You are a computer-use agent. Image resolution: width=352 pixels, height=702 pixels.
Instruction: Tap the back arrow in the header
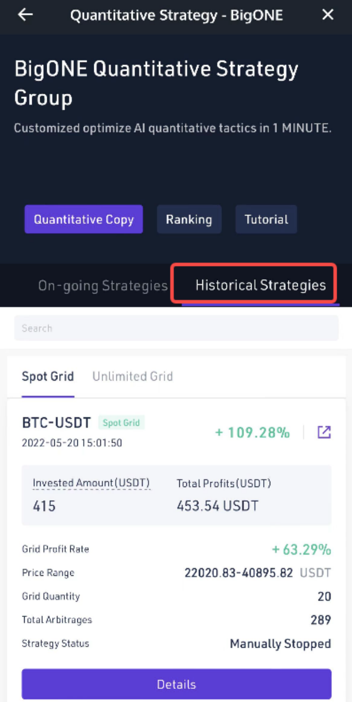pyautogui.click(x=25, y=15)
